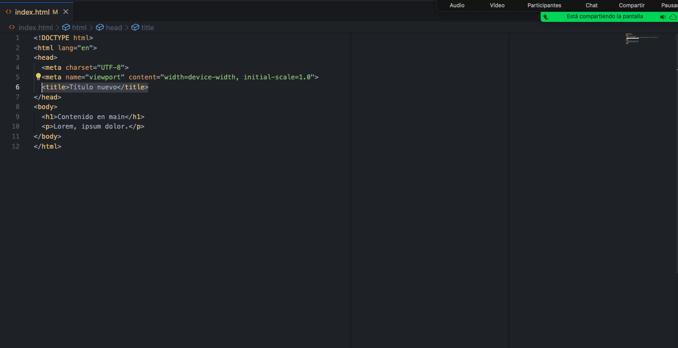The width and height of the screenshot is (678, 348).
Task: Open Chat from the meeting toolbar
Action: (x=592, y=5)
